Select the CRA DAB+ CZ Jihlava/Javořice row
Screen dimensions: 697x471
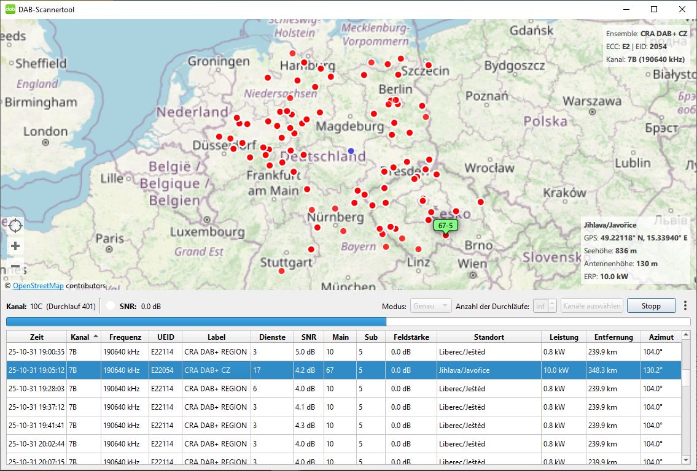click(x=344, y=370)
